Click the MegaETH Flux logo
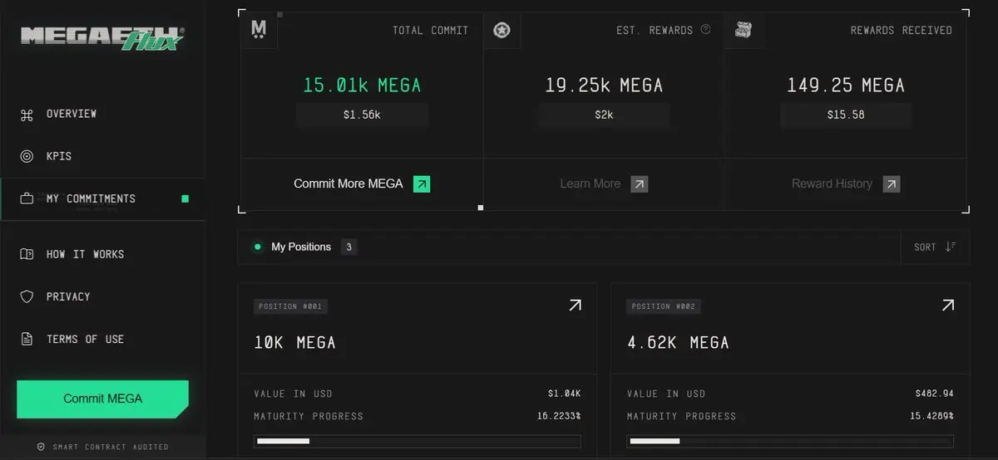This screenshot has height=460, width=998. (102, 38)
